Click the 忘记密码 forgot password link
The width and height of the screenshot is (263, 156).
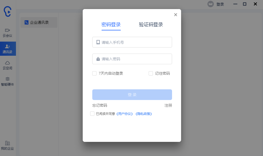(x=100, y=105)
